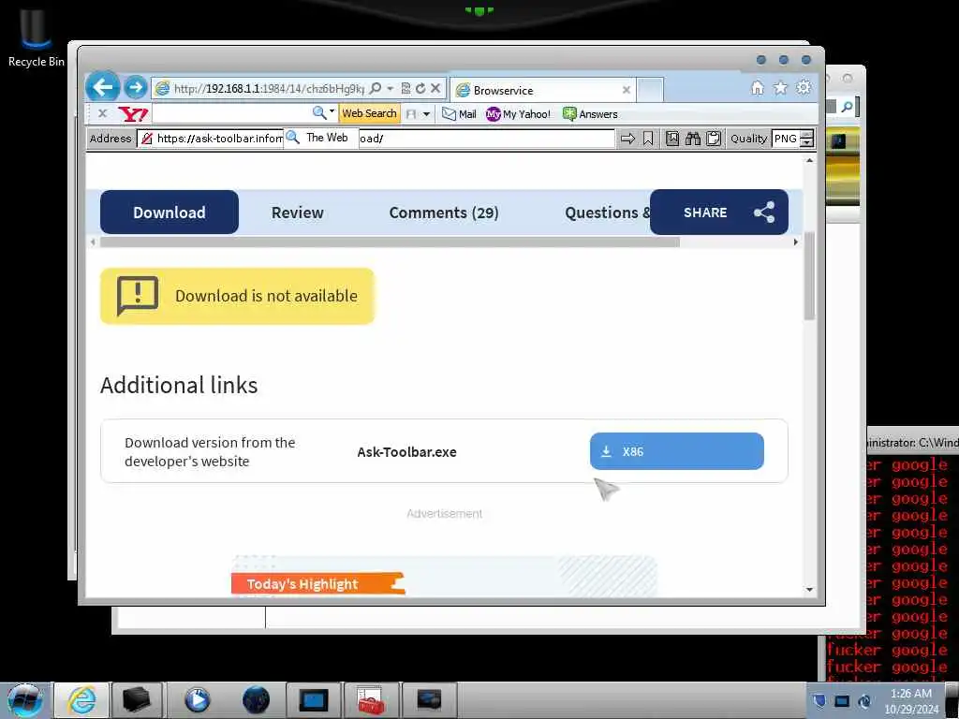Screen dimensions: 959x719
Task: Open the red toolbox taskbar icon
Action: [x=371, y=700]
